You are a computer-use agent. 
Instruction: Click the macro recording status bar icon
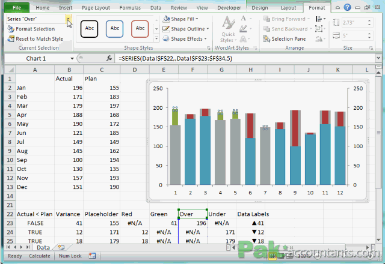tap(92, 256)
